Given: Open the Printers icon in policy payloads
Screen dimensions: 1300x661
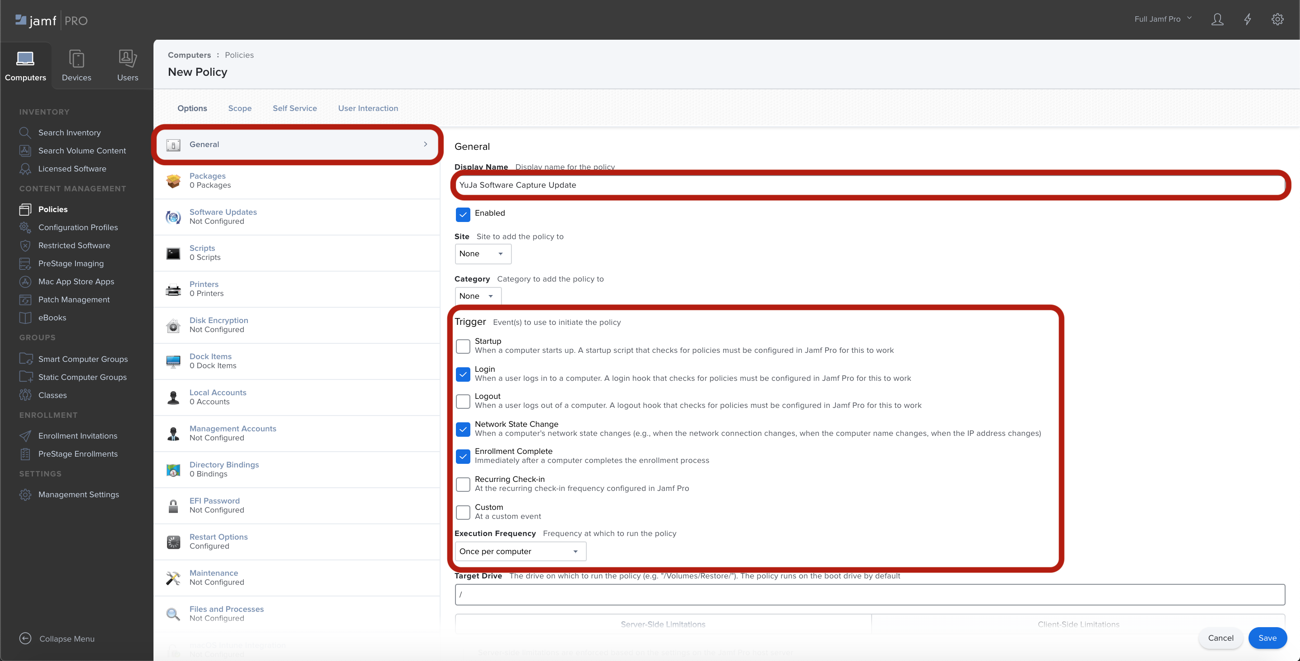Looking at the screenshot, I should [173, 289].
